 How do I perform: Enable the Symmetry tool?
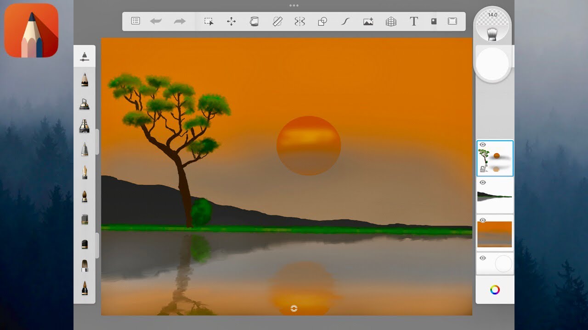300,22
